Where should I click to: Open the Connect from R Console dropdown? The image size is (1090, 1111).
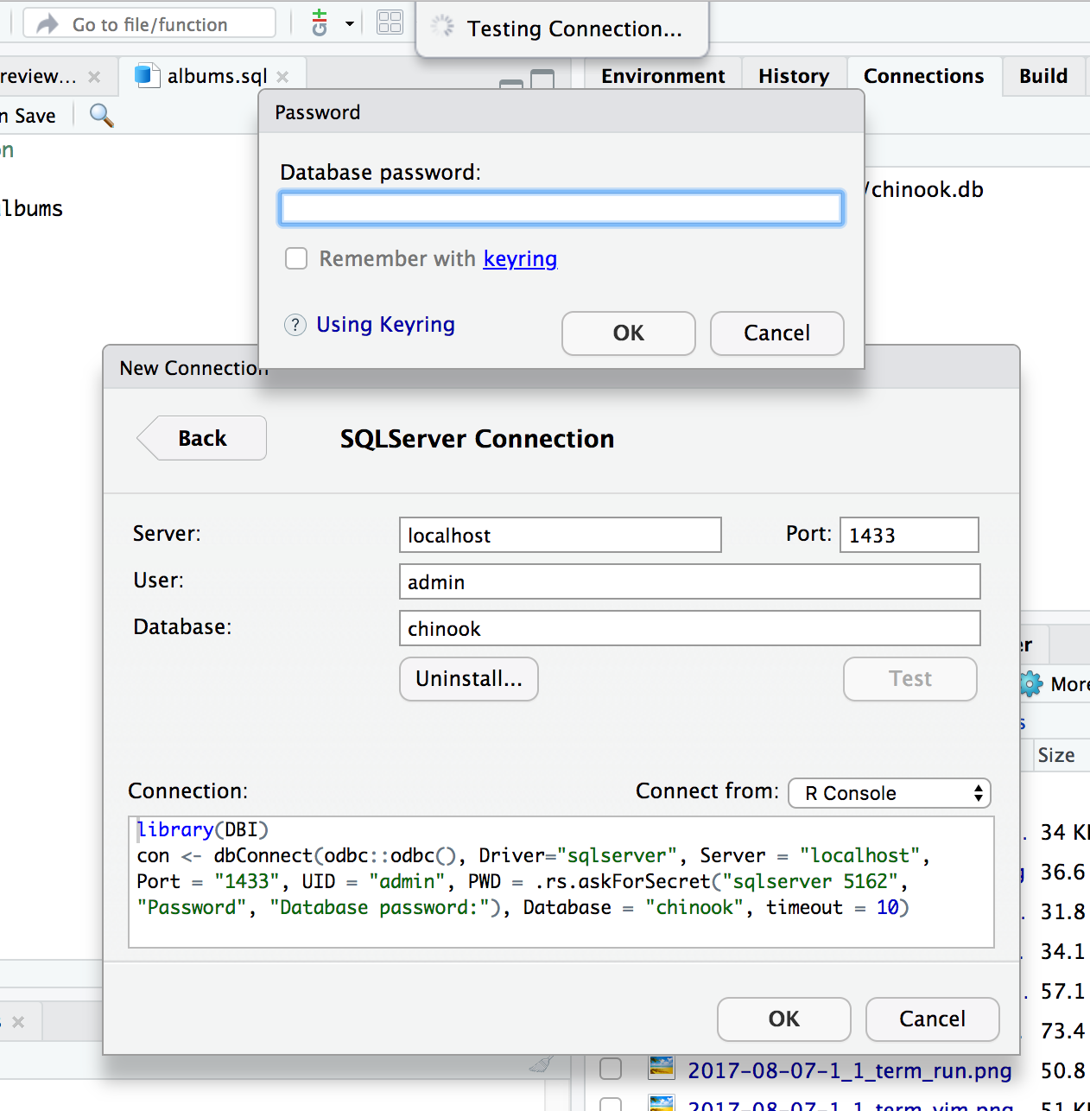(889, 793)
